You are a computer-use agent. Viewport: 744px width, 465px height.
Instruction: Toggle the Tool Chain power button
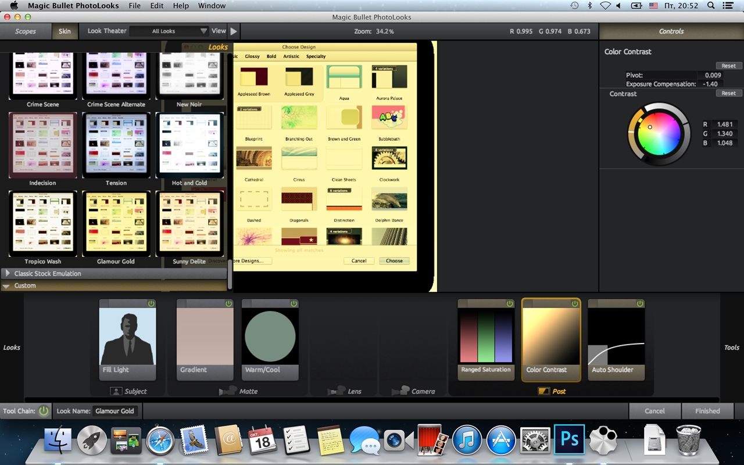[44, 411]
